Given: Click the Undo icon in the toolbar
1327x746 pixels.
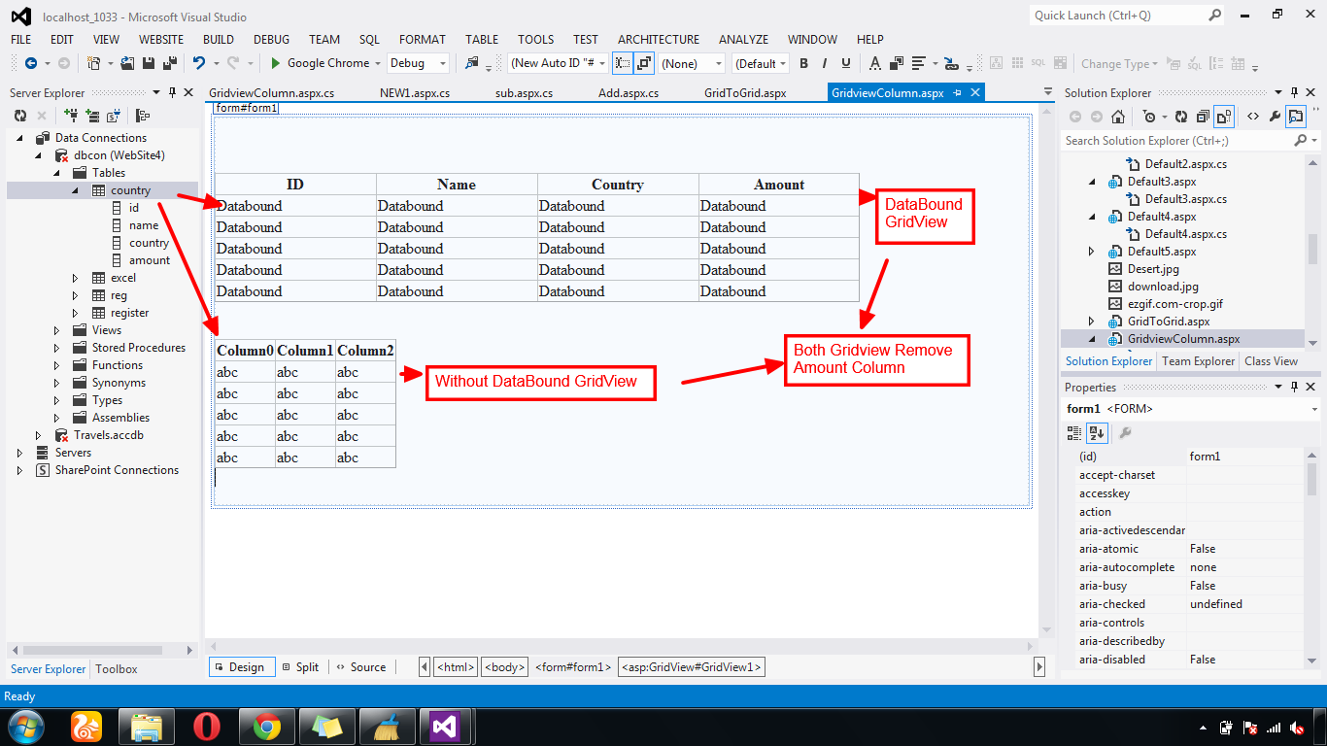Looking at the screenshot, I should pyautogui.click(x=199, y=62).
